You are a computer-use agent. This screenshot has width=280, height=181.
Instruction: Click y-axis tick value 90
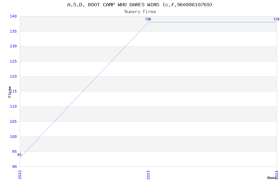pyautogui.click(x=14, y=167)
